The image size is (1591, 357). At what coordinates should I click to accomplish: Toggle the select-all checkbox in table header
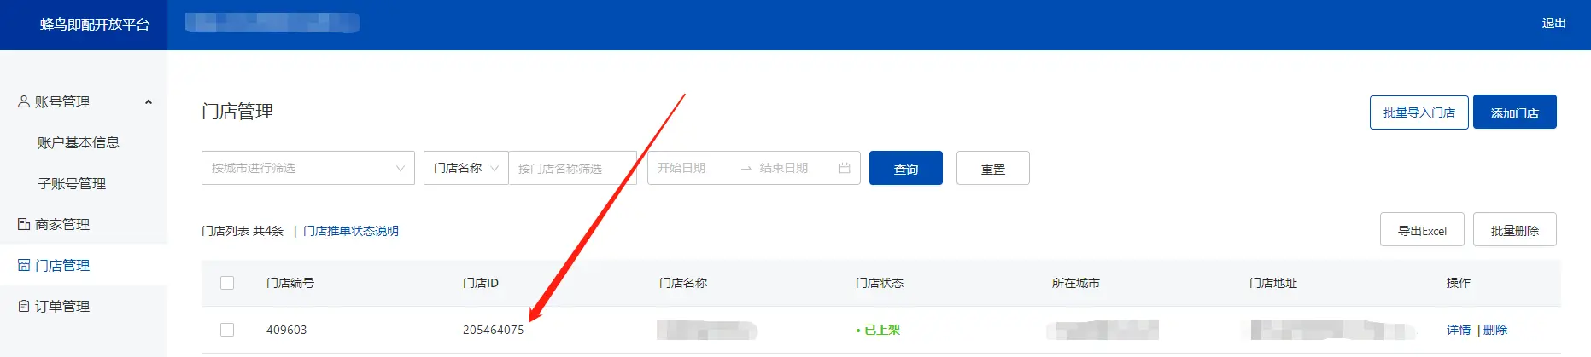[x=227, y=283]
